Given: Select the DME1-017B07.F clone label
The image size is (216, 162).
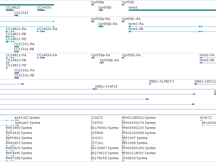Looking at the screenshot, I should (162, 82).
